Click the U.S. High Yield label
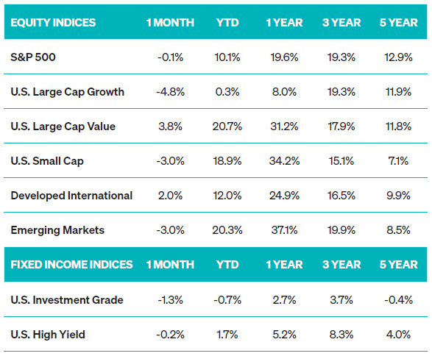 pos(48,335)
